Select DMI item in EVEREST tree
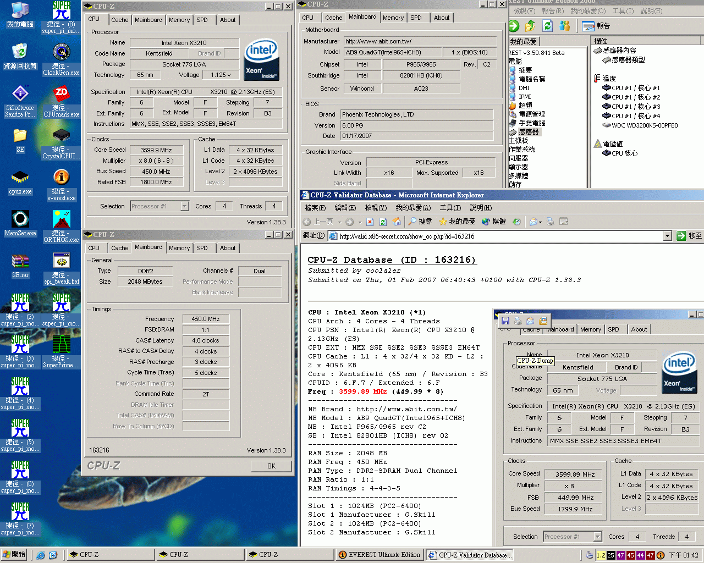Screen dimensions: 704x563 [520, 88]
